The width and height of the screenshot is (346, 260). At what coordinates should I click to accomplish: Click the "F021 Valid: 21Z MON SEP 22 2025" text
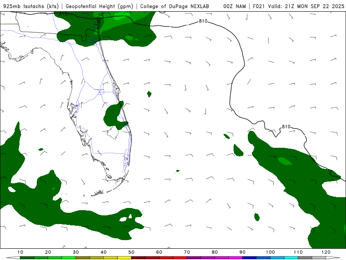[x=298, y=6]
